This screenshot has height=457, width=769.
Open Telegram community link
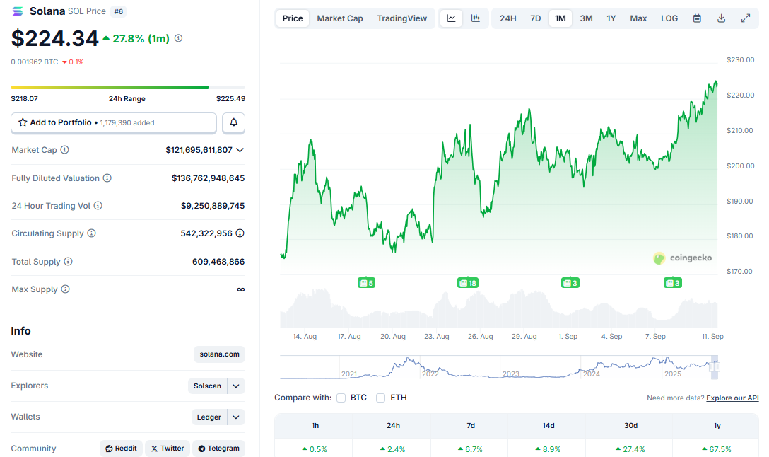click(x=218, y=449)
